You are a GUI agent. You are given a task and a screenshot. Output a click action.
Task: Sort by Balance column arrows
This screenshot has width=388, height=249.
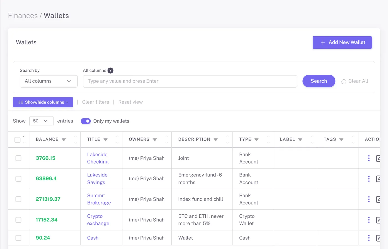76,139
